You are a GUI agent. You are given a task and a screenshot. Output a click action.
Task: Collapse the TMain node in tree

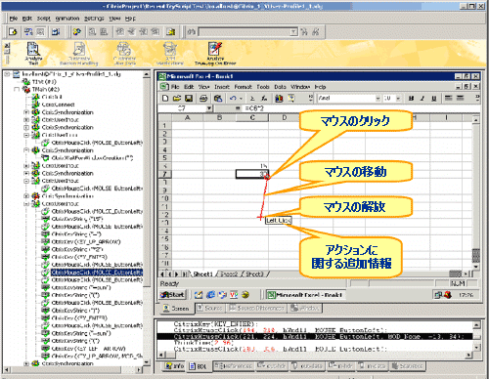coord(17,89)
